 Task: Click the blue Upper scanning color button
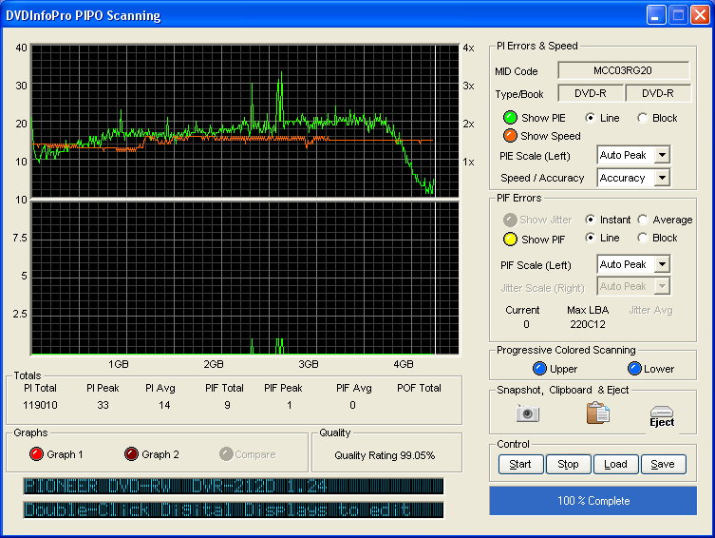click(x=539, y=369)
